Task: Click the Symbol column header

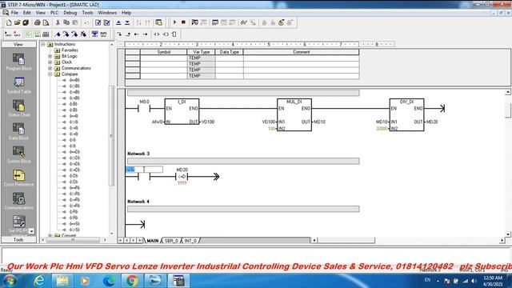Action: 163,52
